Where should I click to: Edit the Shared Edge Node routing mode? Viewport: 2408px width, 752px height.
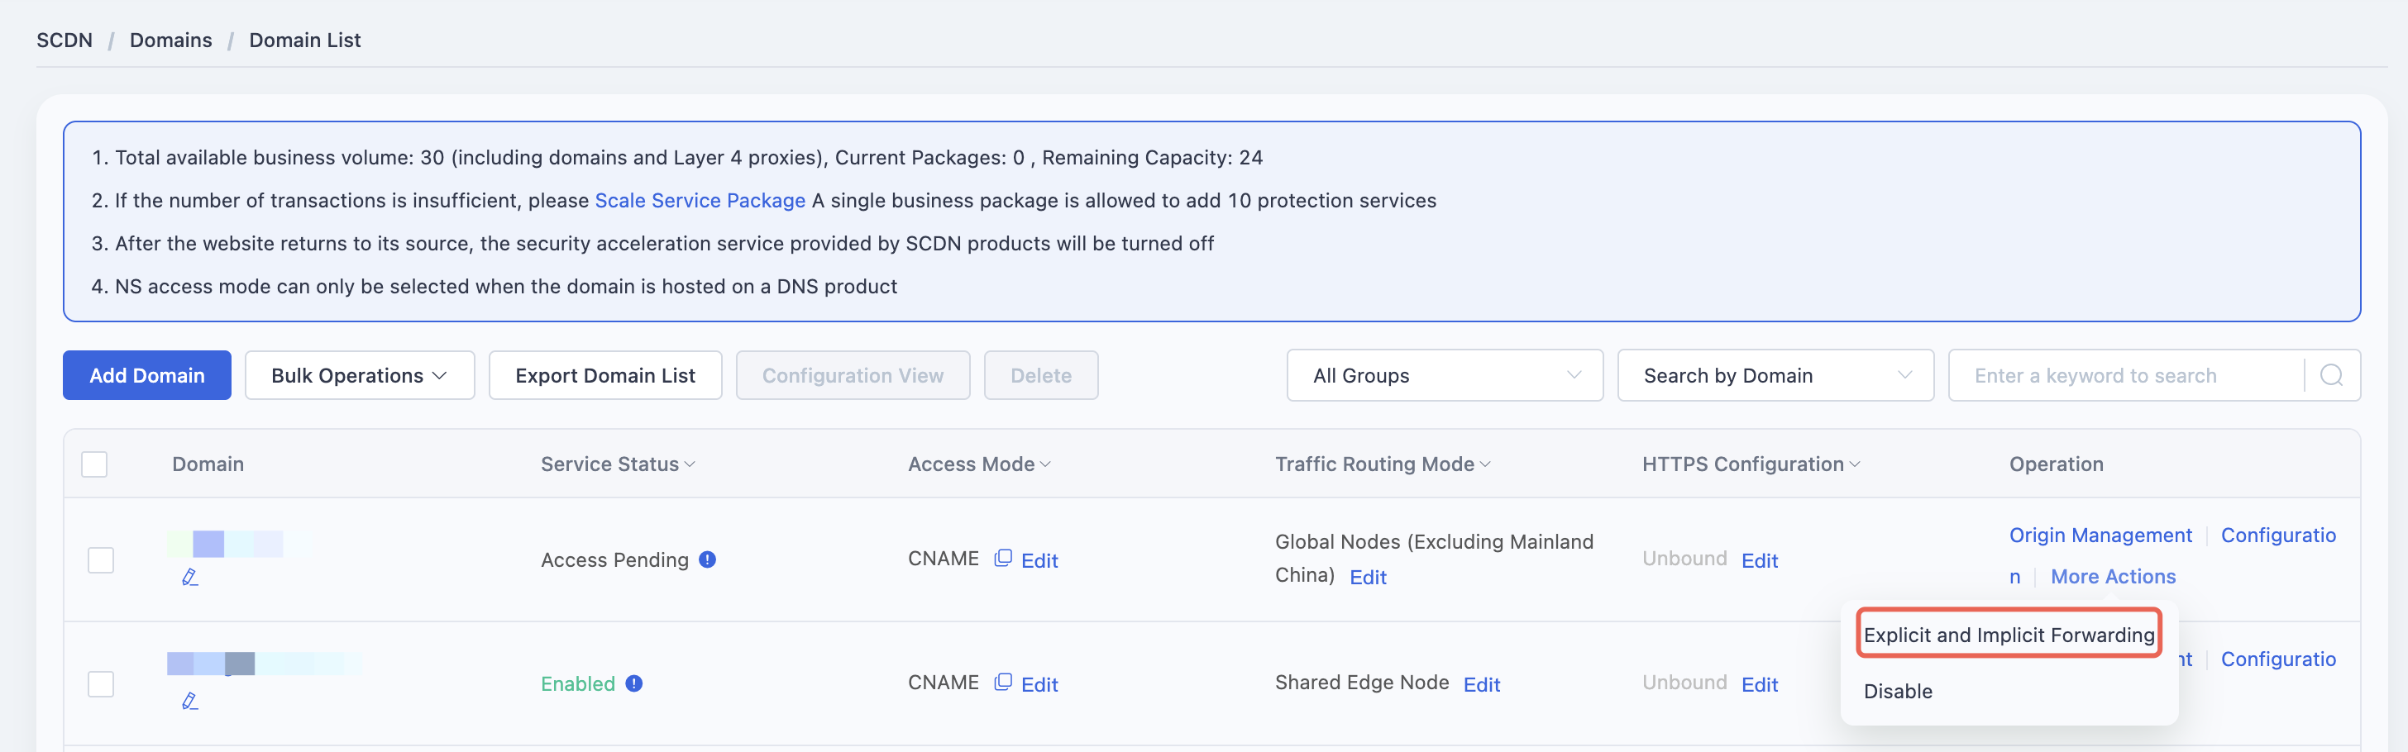point(1482,685)
